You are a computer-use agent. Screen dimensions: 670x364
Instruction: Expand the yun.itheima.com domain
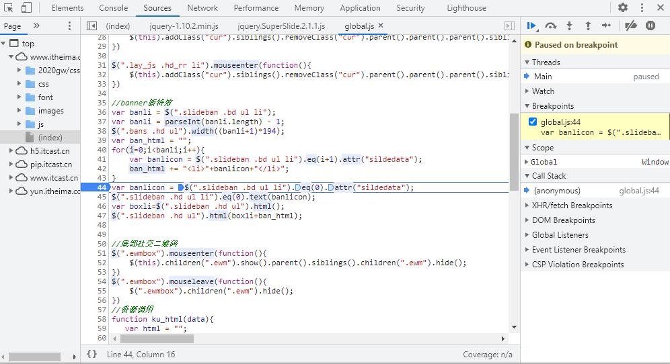(x=11, y=191)
